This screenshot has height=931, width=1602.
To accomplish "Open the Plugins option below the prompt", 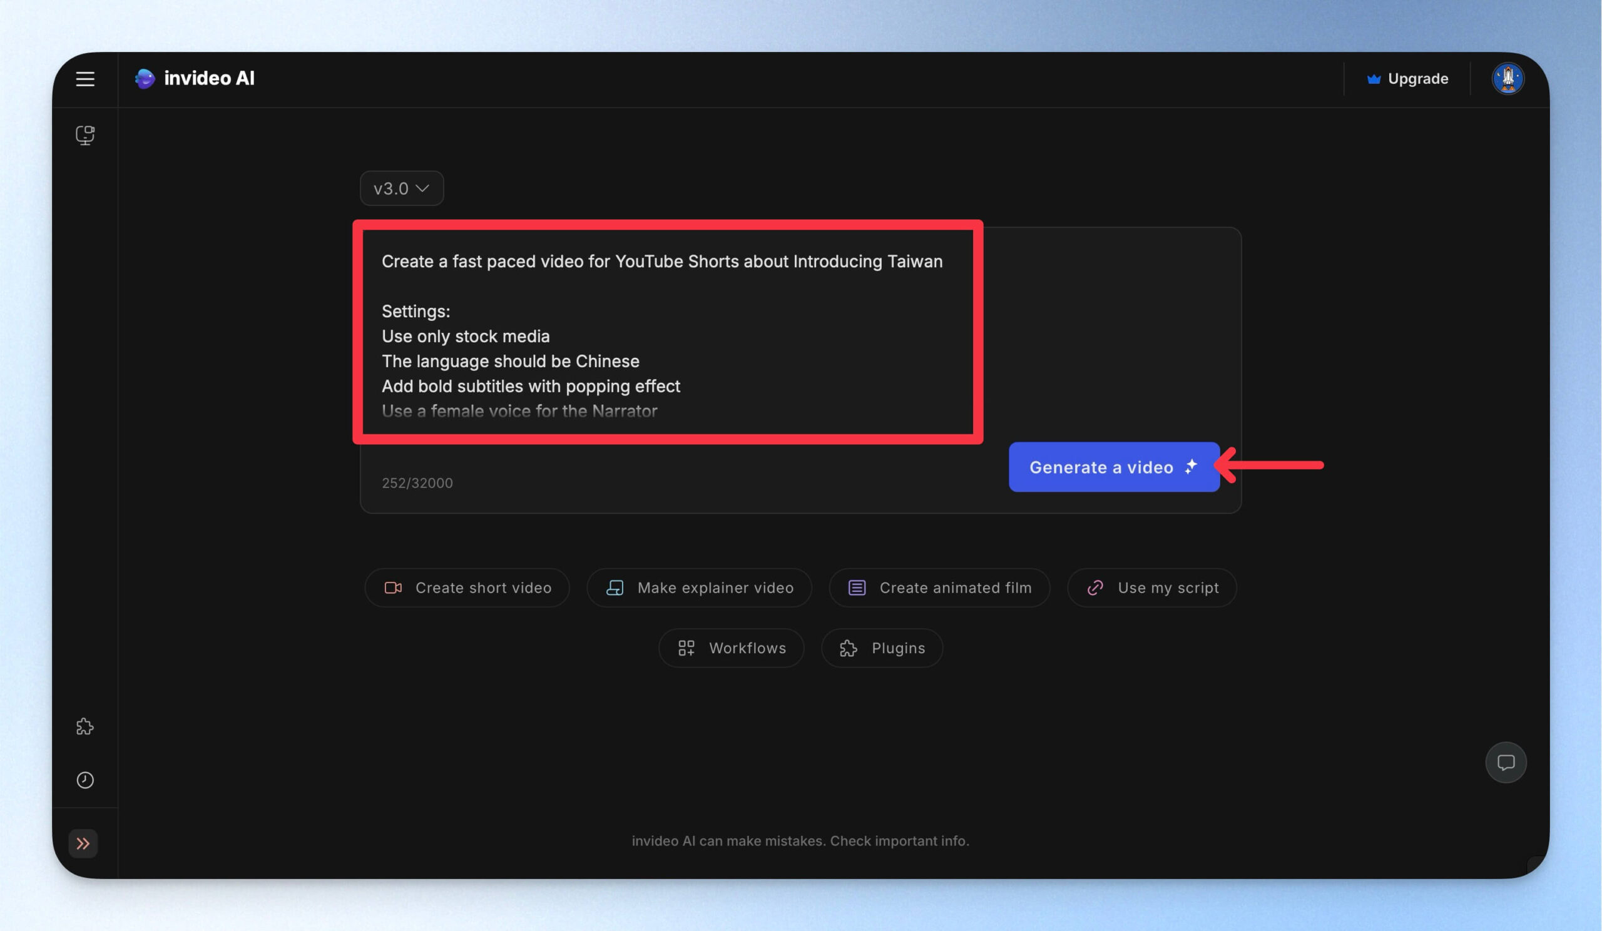I will pyautogui.click(x=882, y=648).
